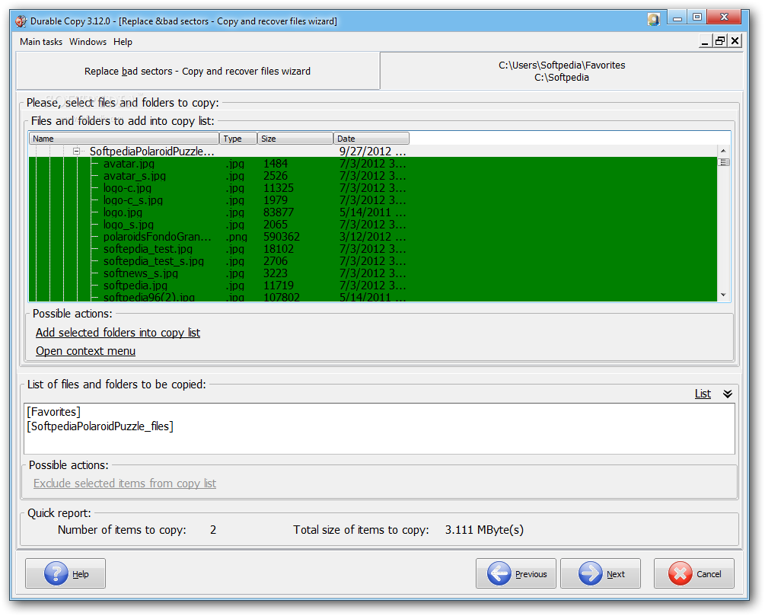Click the Cancel button label
Image resolution: width=765 pixels, height=616 pixels.
pyautogui.click(x=709, y=574)
